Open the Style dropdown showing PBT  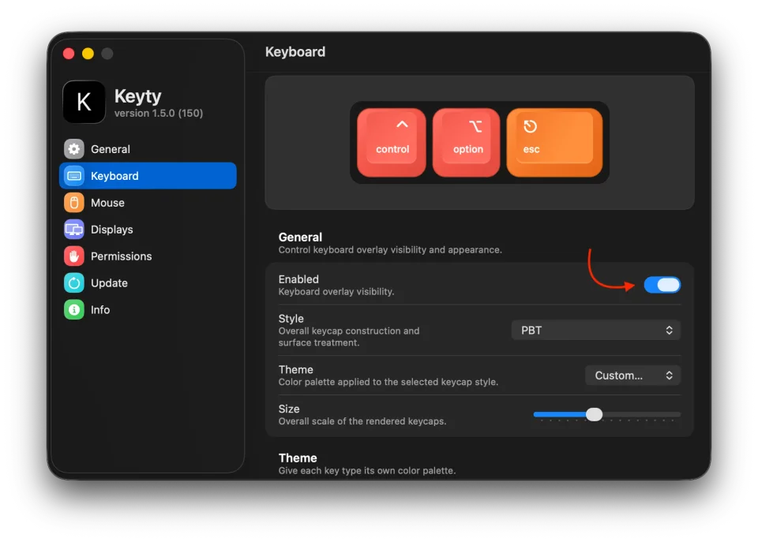click(595, 331)
